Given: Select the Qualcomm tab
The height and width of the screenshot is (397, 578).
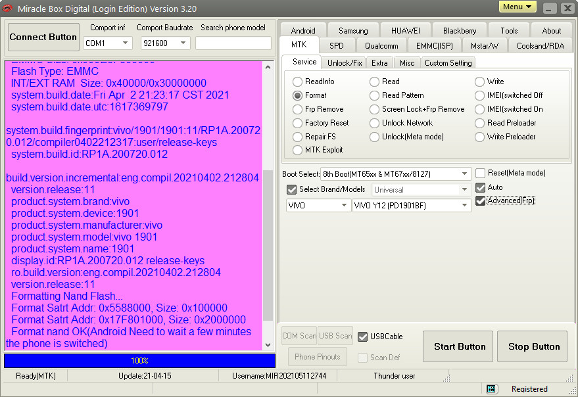Looking at the screenshot, I should (x=381, y=46).
